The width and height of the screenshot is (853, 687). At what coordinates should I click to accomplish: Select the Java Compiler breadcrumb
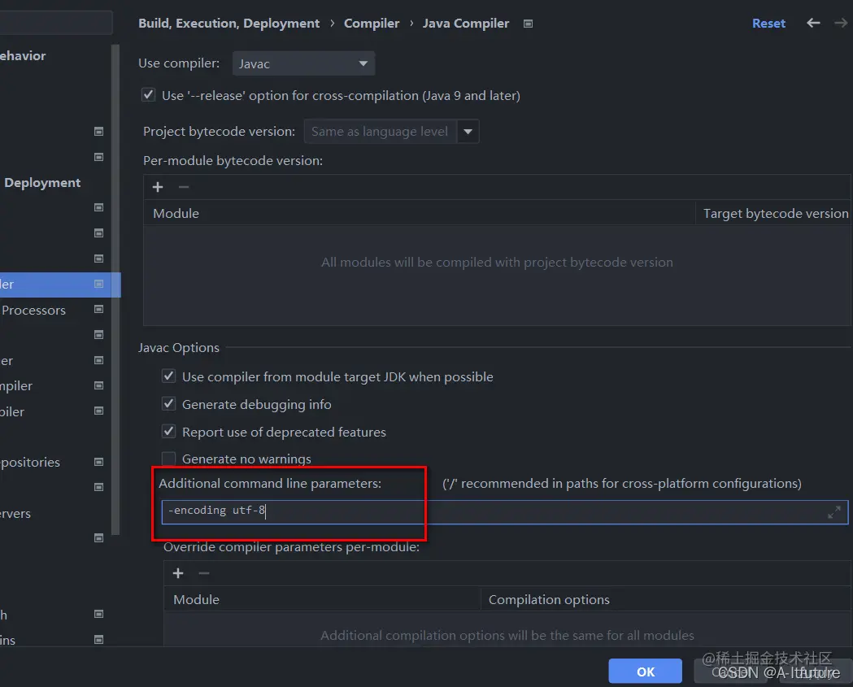tap(466, 24)
